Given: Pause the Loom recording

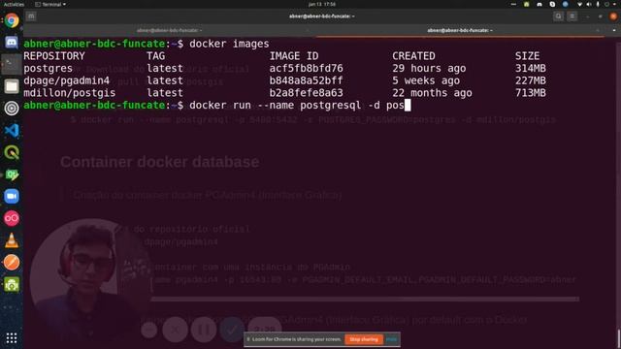Looking at the screenshot, I should [204, 330].
